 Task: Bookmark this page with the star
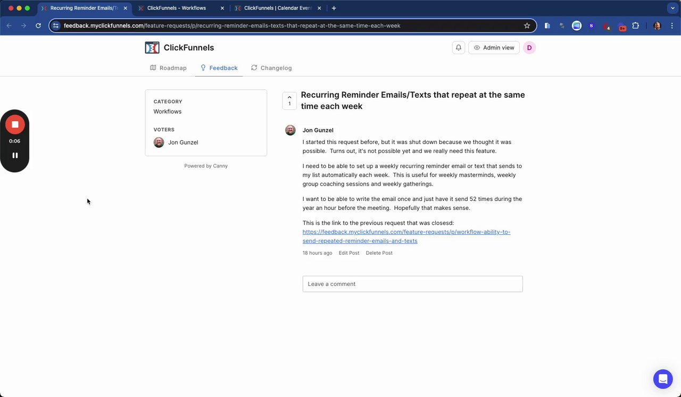pos(527,26)
